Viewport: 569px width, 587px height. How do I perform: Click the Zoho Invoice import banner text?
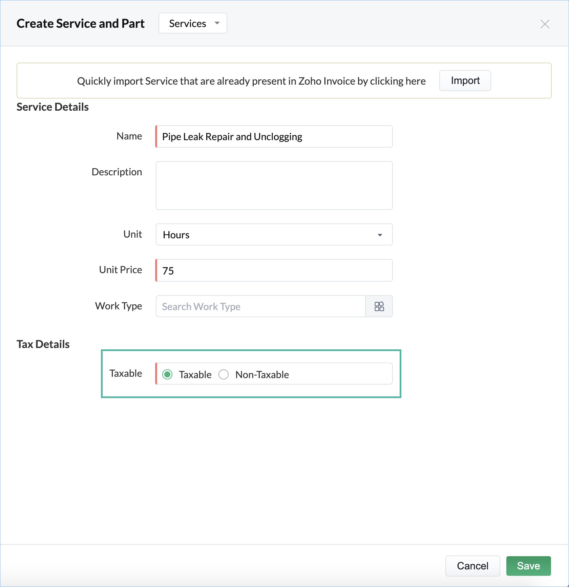(x=251, y=81)
